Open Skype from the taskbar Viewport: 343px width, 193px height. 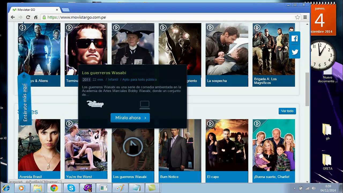point(71,188)
